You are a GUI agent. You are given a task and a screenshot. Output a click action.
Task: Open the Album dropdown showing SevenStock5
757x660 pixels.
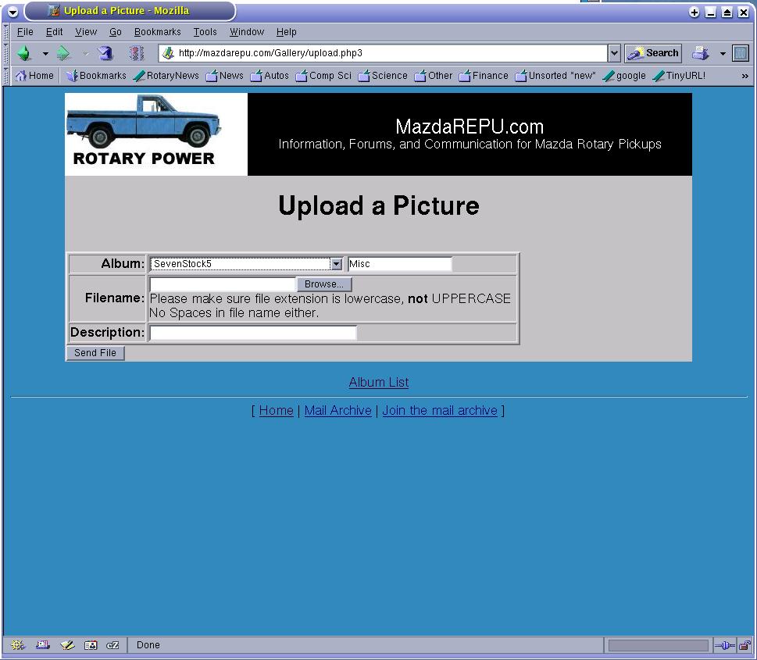[x=246, y=264]
